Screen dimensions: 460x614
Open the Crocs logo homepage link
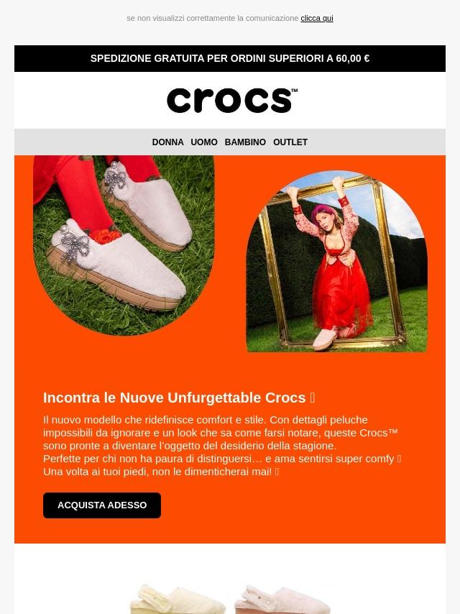pos(232,101)
